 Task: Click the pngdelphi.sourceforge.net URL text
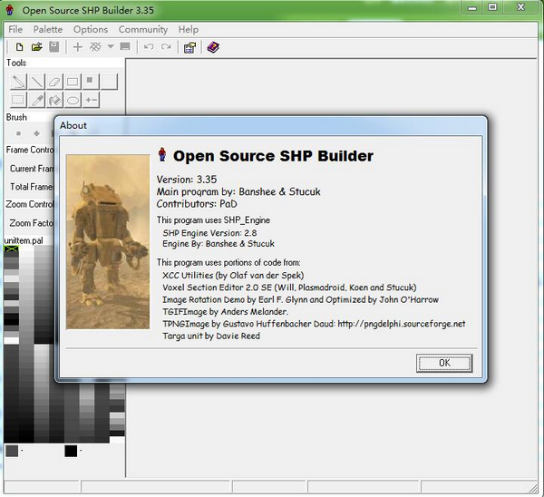(x=401, y=324)
